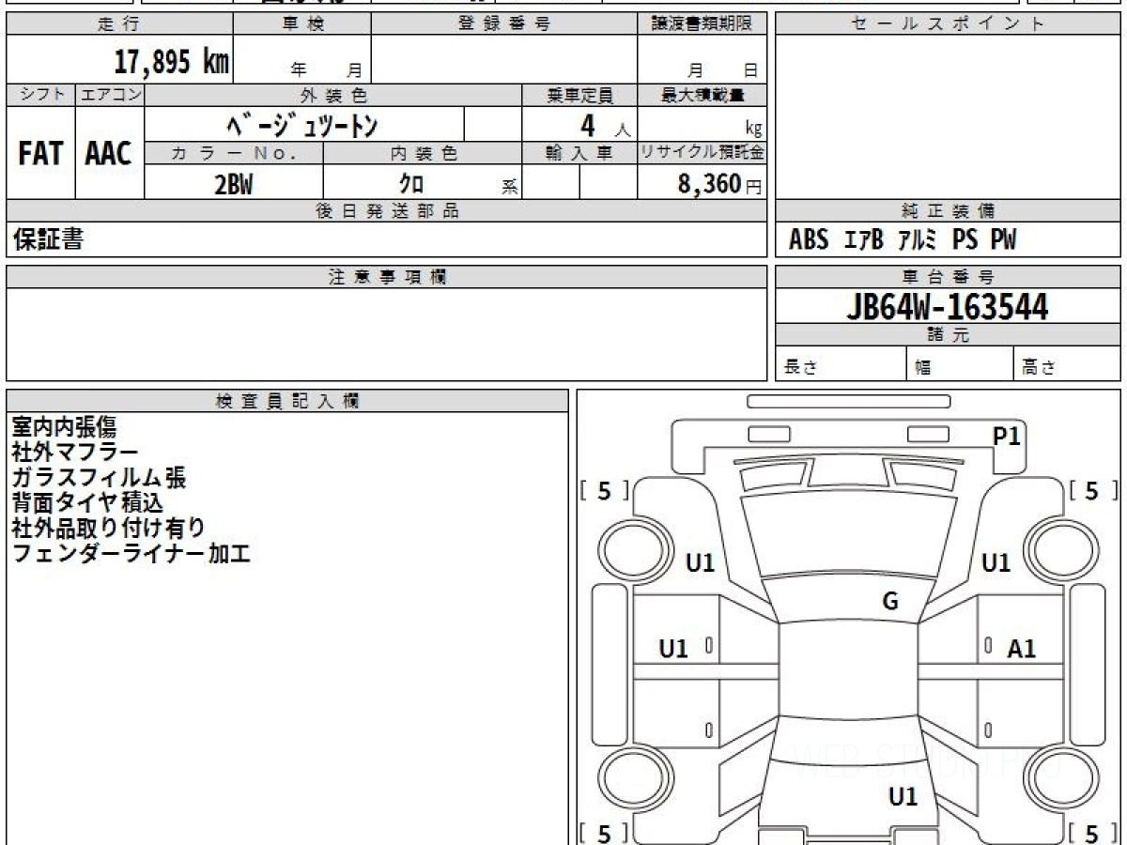Click the 車台番号 header
The width and height of the screenshot is (1127, 845).
click(x=948, y=277)
